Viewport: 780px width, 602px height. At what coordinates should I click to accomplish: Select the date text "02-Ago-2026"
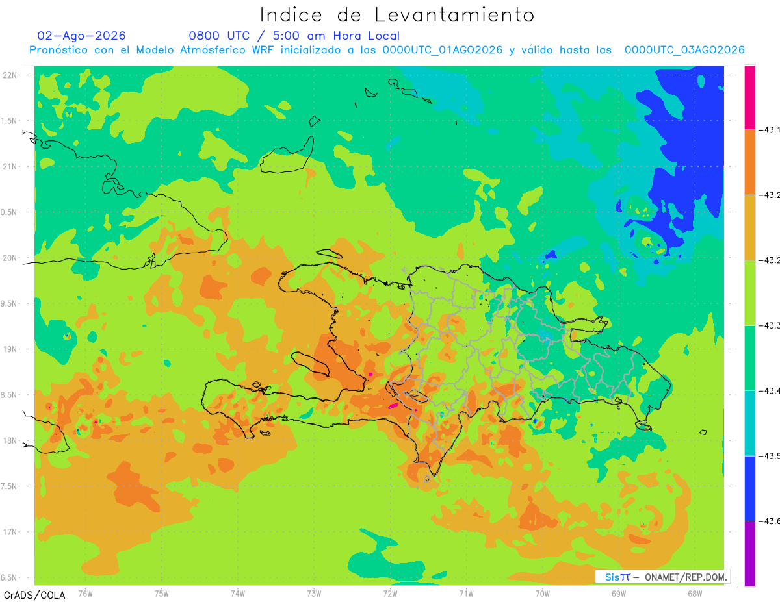click(x=82, y=36)
